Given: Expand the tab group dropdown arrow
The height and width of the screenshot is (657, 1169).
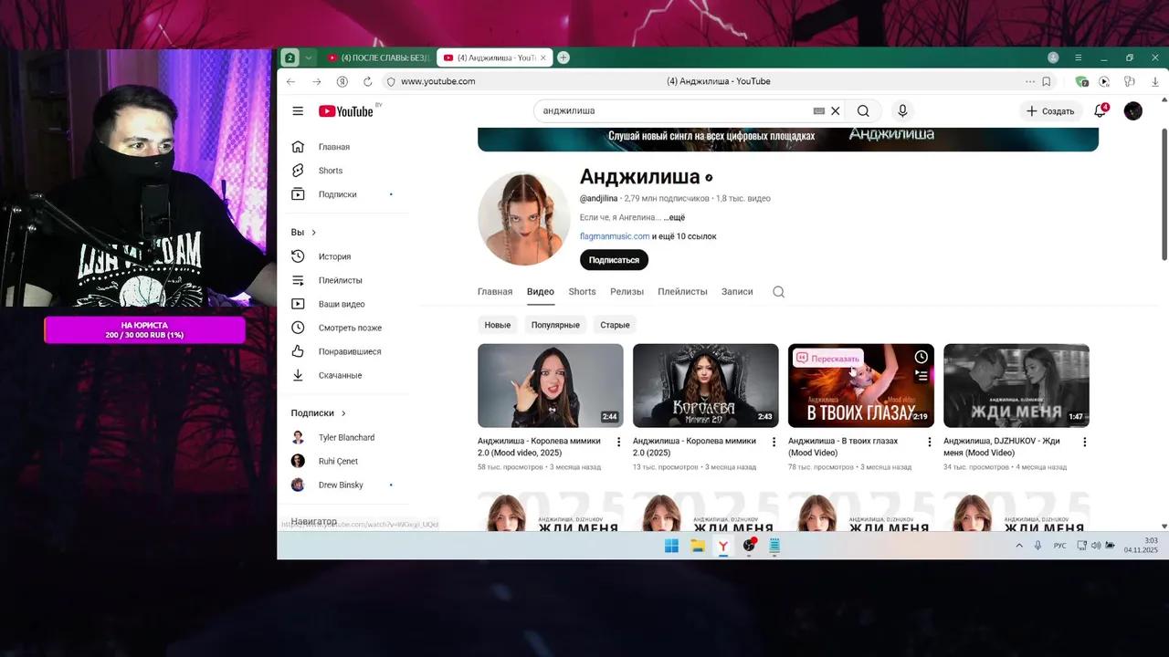Looking at the screenshot, I should pyautogui.click(x=309, y=57).
